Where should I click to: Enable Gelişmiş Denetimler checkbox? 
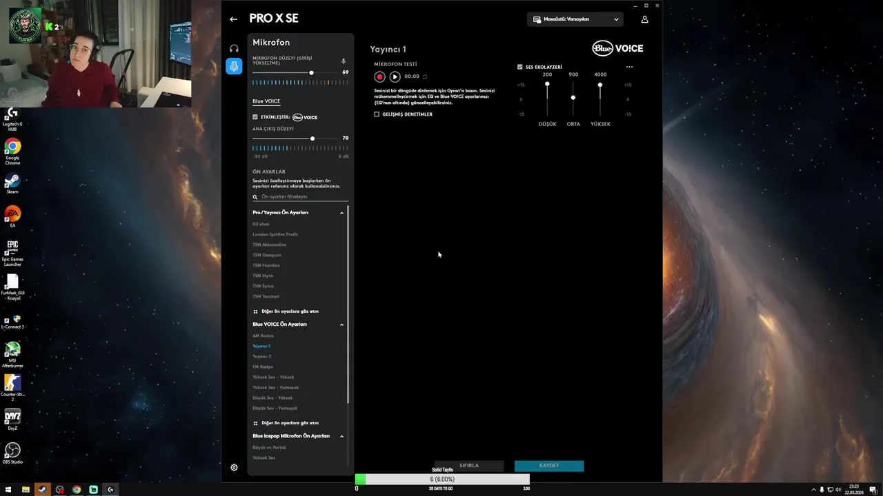click(377, 114)
